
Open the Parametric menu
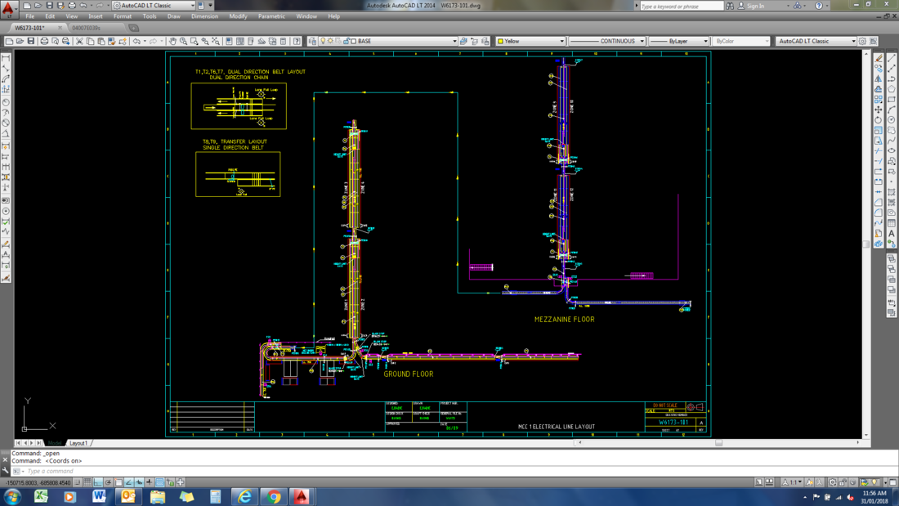tap(271, 16)
